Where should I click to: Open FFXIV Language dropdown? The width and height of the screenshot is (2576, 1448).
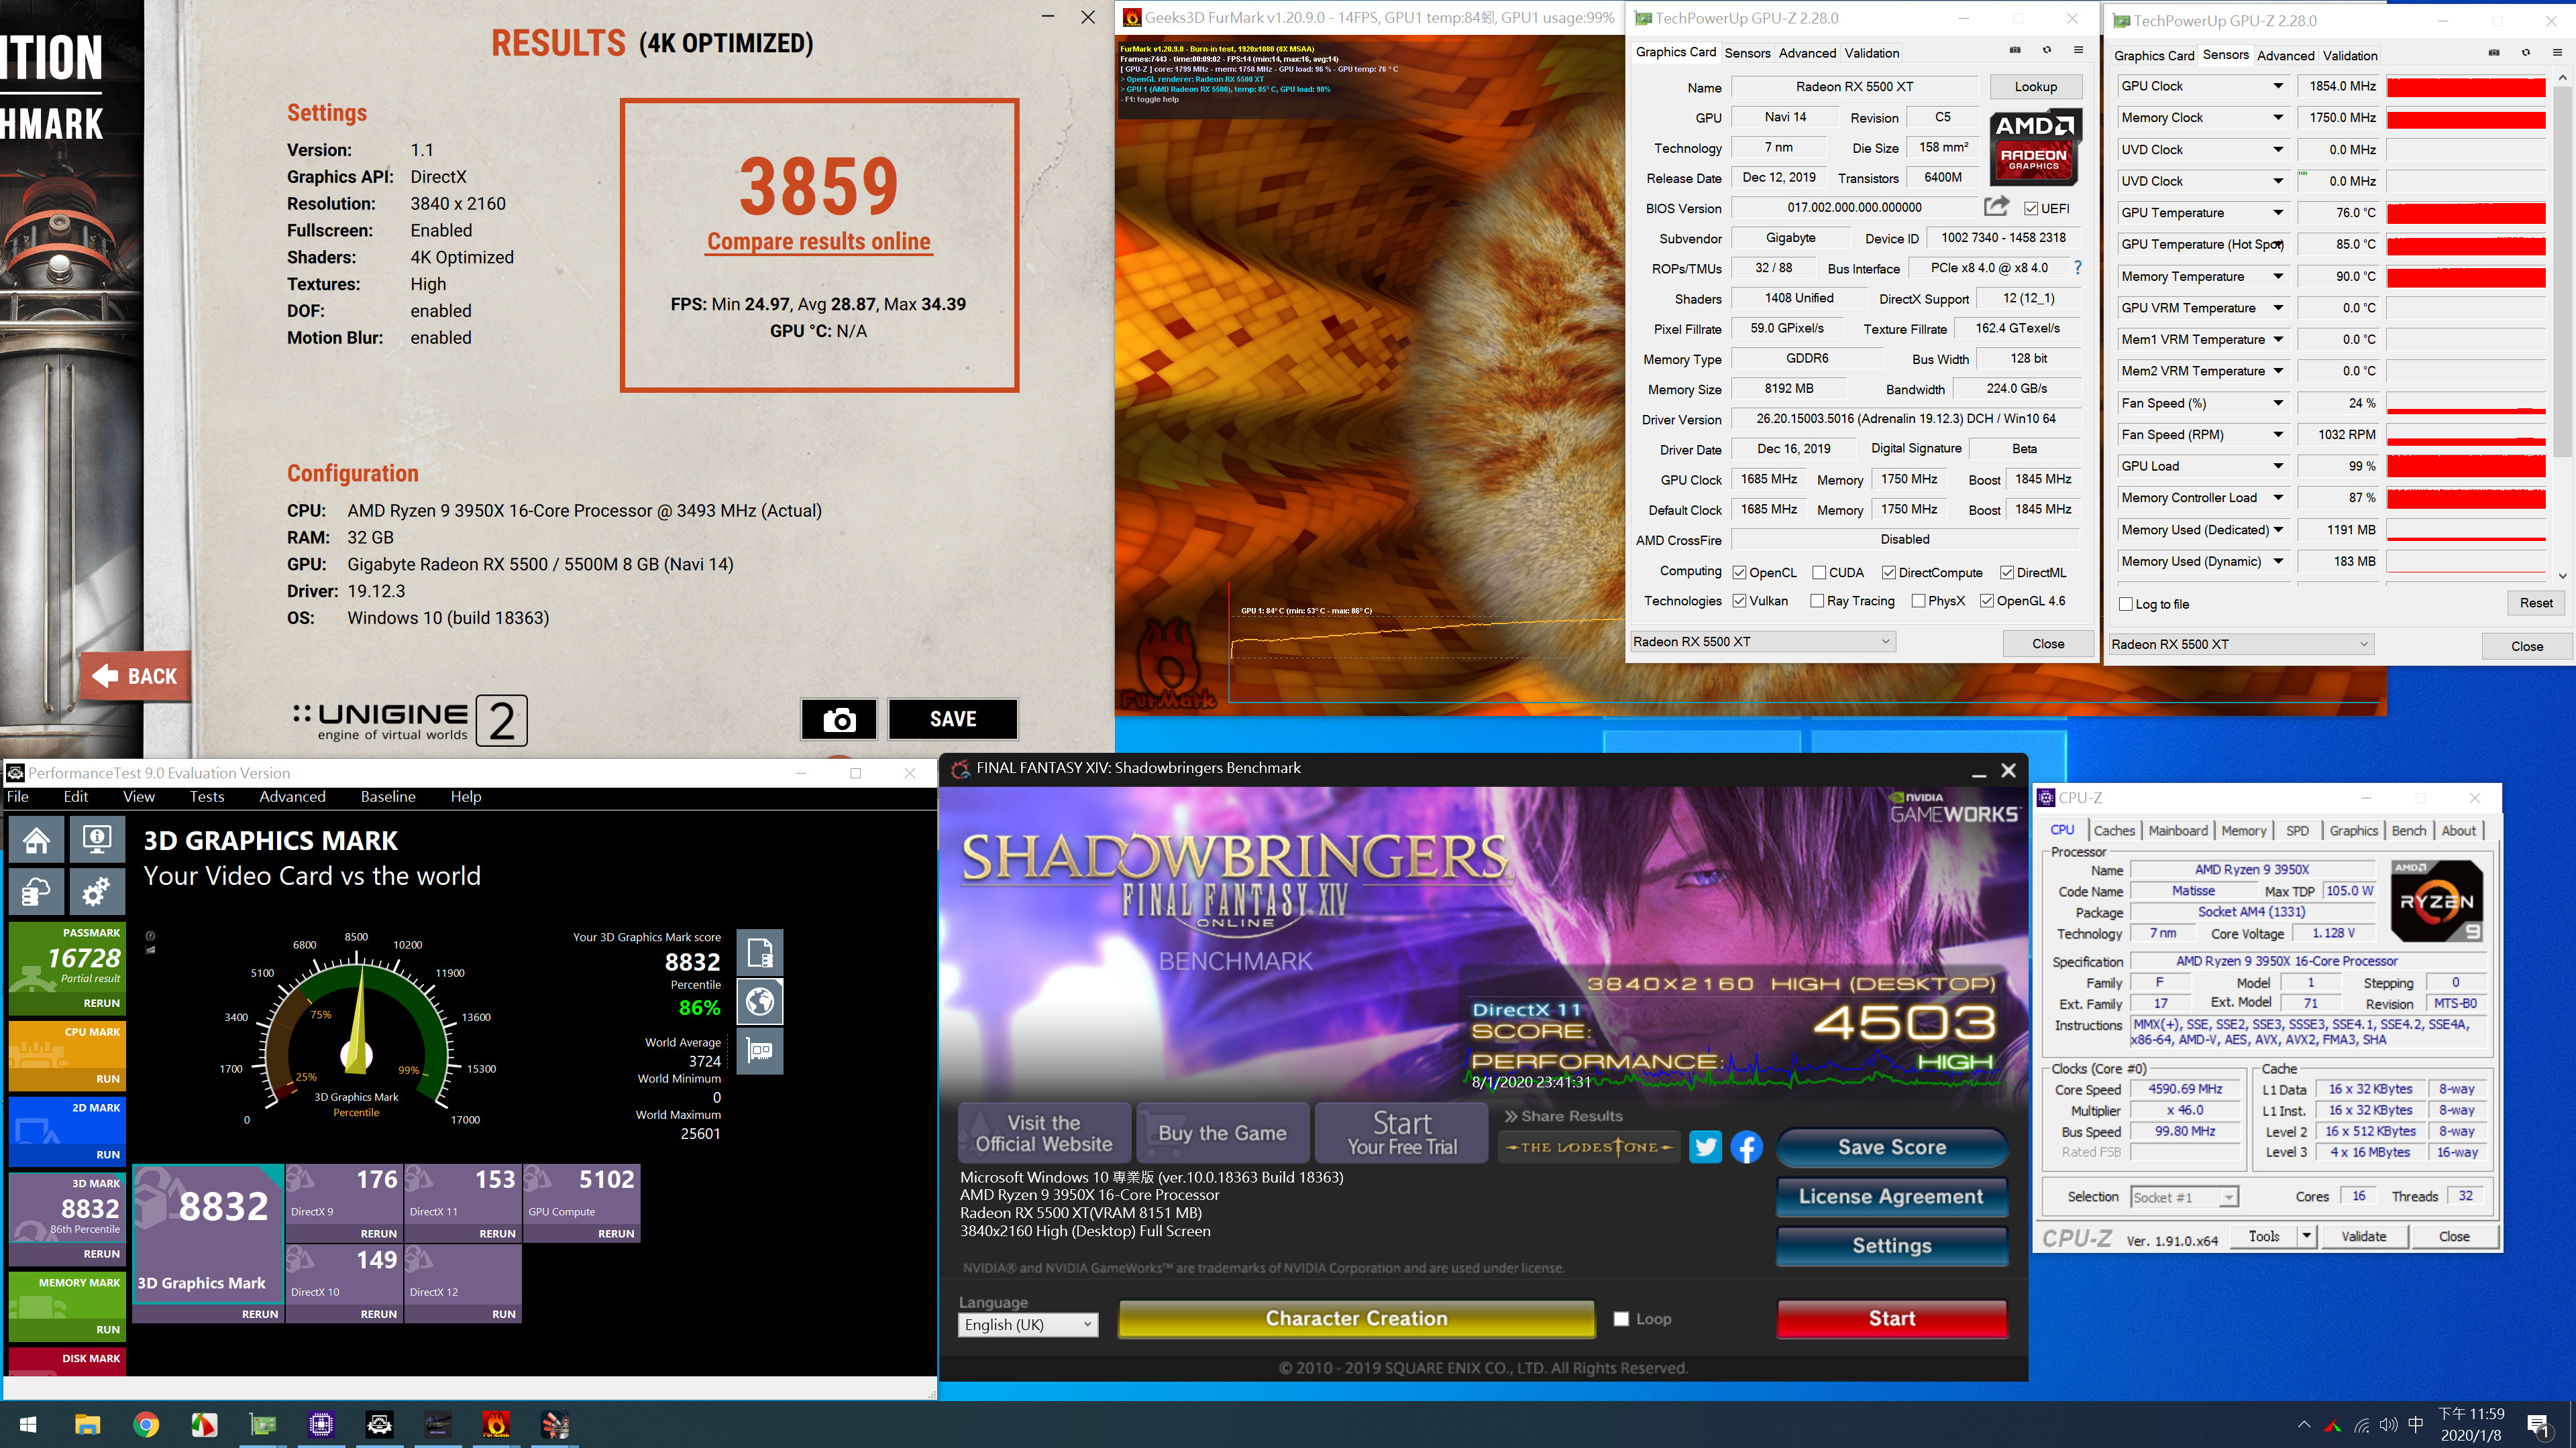(1028, 1324)
